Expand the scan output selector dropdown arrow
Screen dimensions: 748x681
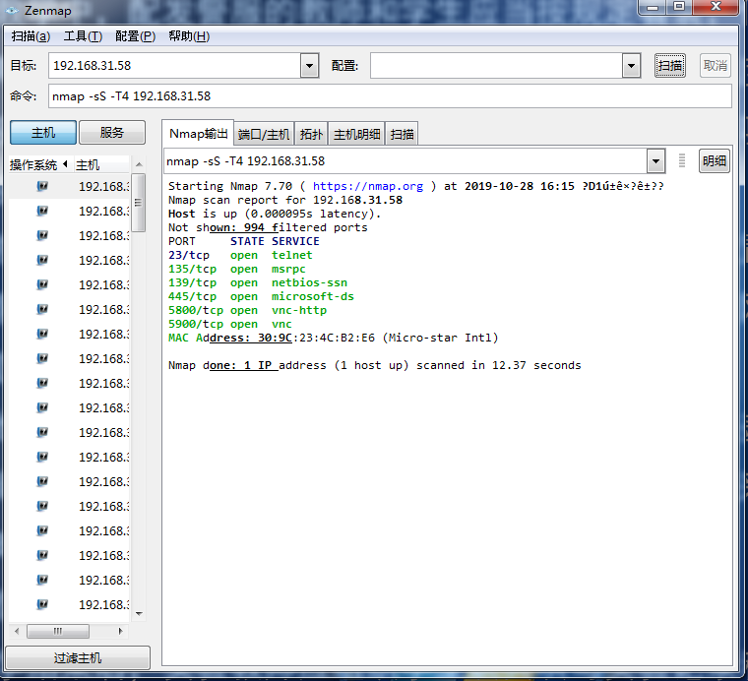tap(655, 161)
